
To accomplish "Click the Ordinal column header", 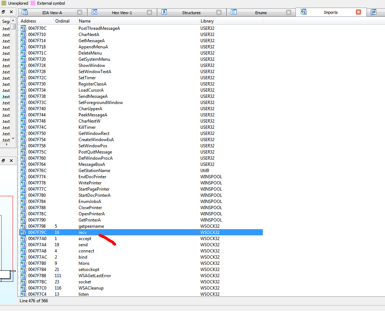I will click(x=62, y=21).
